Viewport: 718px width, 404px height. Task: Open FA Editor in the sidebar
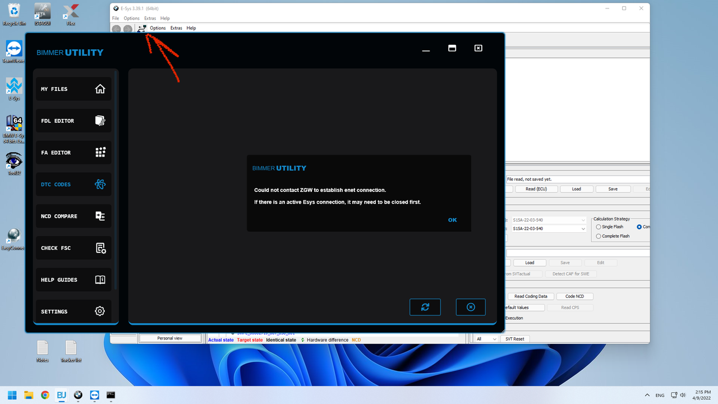[x=73, y=153]
